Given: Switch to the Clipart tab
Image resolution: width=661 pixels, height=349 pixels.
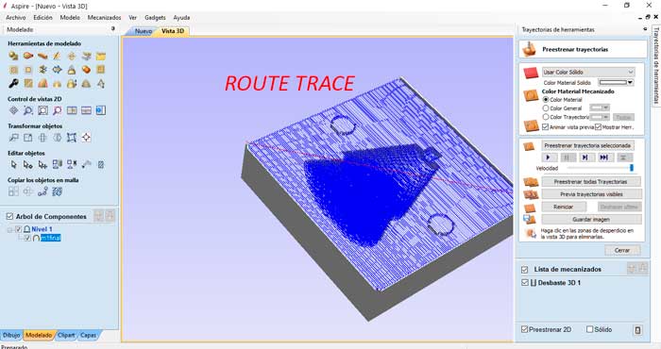Looking at the screenshot, I should [66, 335].
